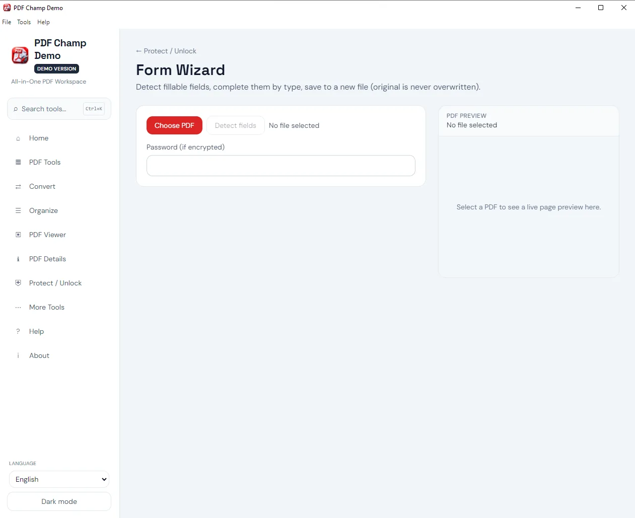
Task: Click the title bar PDF Champ app icon
Action: [x=7, y=8]
